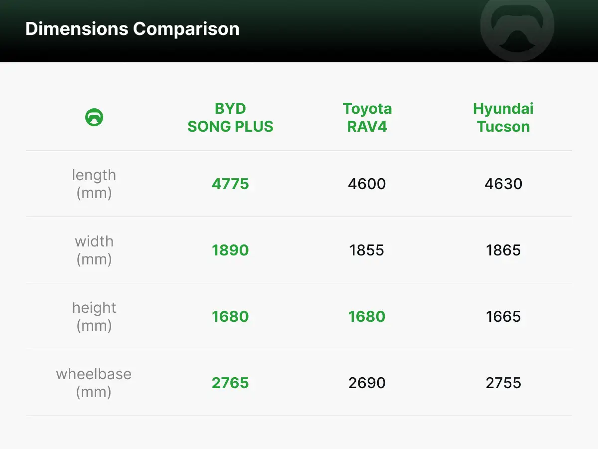Click the length (mm) row label
The width and height of the screenshot is (598, 449).
[94, 184]
